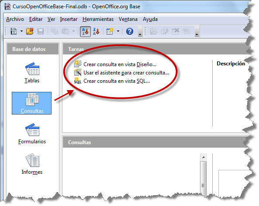Screen dimensions: 259x206
Task: Click the New Form icon in toolbar
Action: (110, 31)
